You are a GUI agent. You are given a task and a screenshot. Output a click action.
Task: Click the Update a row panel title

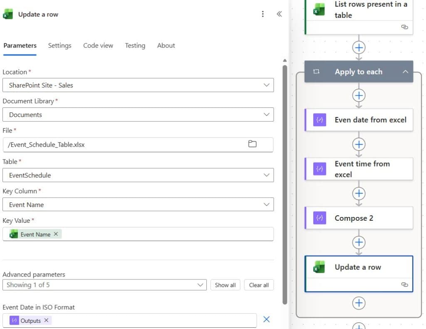38,14
